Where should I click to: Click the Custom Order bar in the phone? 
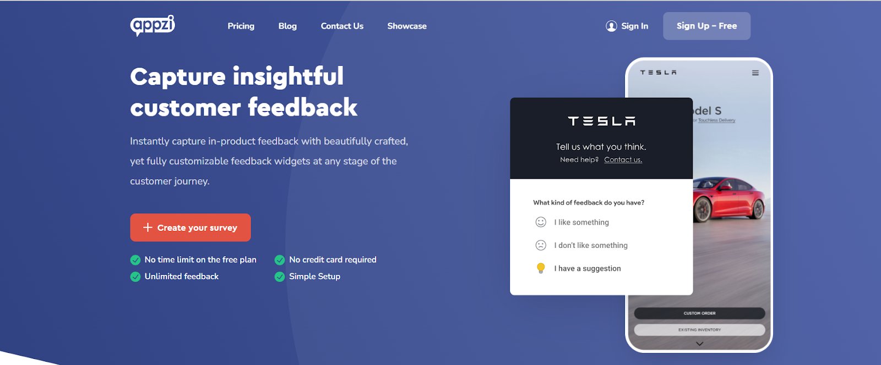(699, 313)
